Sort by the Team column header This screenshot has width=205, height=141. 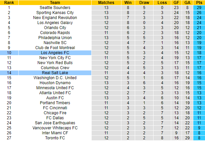55,2
